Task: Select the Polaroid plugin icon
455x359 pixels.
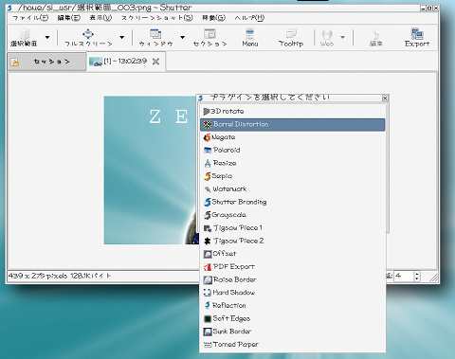Action: 208,151
